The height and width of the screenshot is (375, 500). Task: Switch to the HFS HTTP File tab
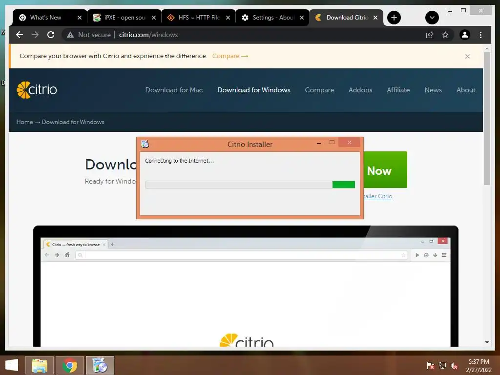coord(199,18)
